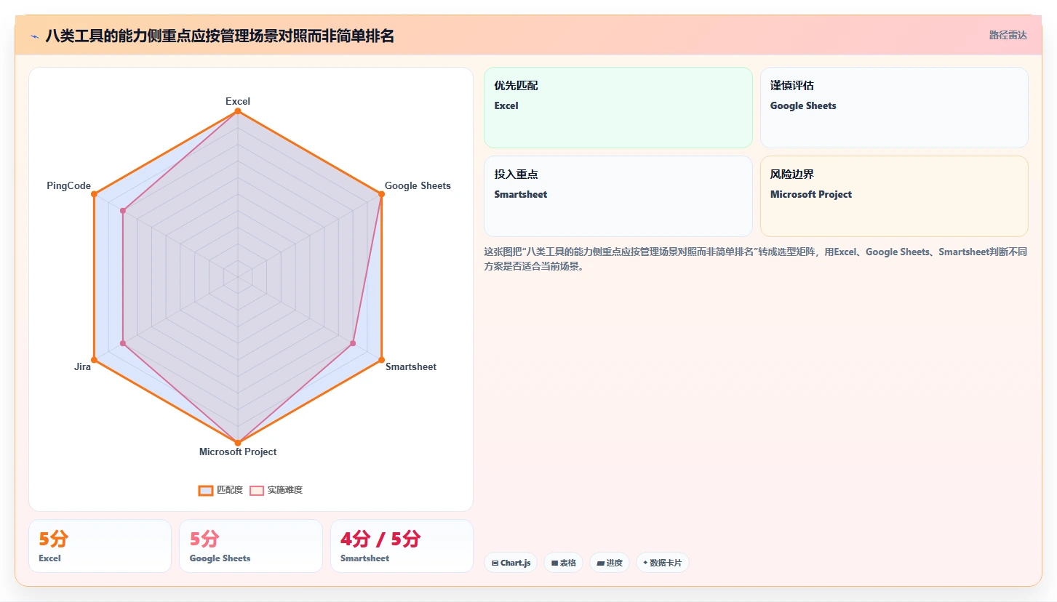Click the Jira axis label
This screenshot has width=1057, height=602.
click(82, 366)
